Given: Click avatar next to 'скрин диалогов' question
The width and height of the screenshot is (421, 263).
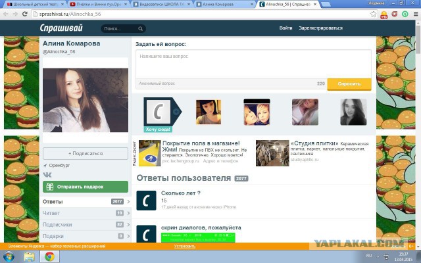Looking at the screenshot, I should point(146,234).
